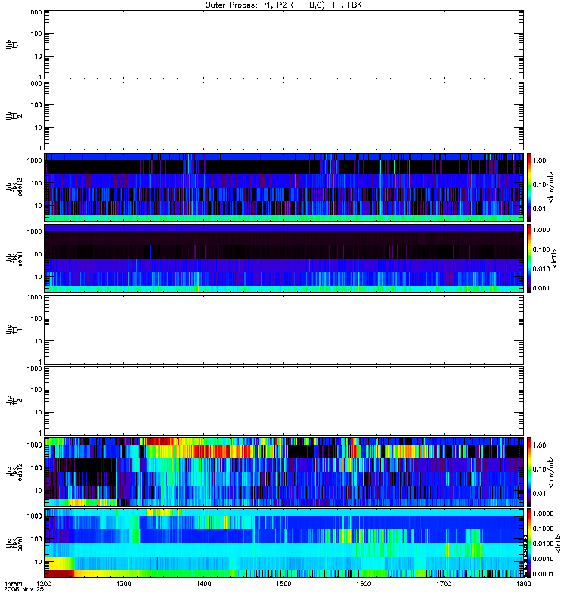Select the thb fbk edc12 color bar
Screen dimensions: 567x605
[x=529, y=187]
